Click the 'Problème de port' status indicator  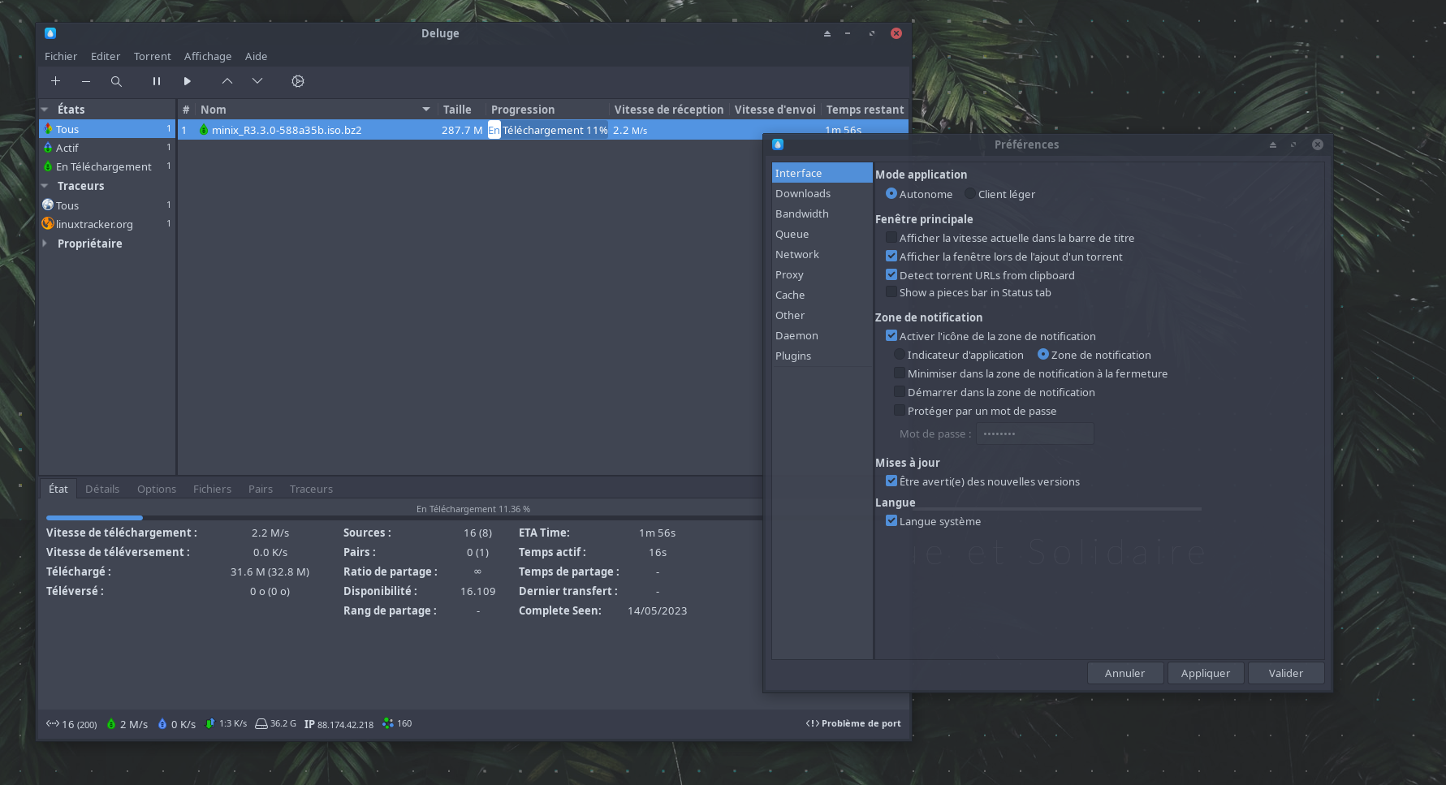tap(853, 723)
